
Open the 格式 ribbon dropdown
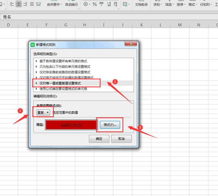(193, 5)
